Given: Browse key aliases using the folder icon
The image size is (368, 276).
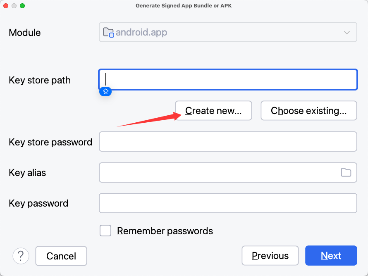Looking at the screenshot, I should [x=346, y=172].
